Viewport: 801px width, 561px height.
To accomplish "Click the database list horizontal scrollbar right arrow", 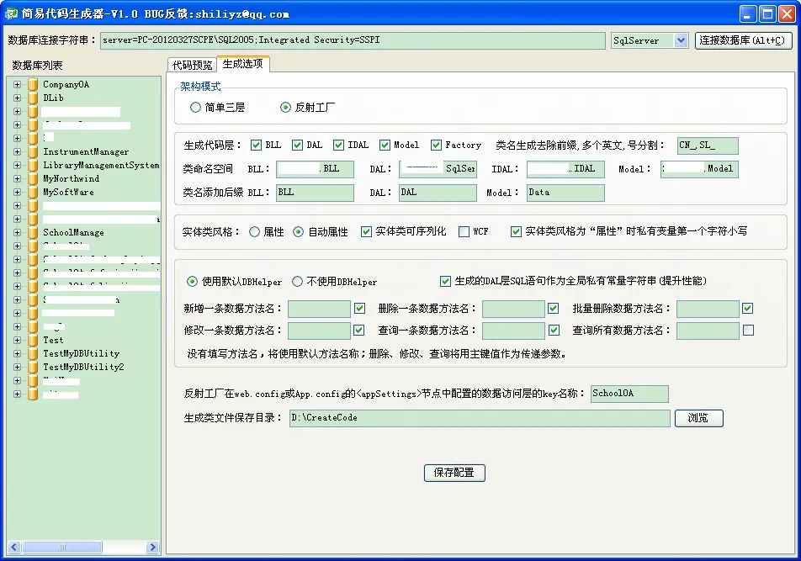I will (x=153, y=548).
